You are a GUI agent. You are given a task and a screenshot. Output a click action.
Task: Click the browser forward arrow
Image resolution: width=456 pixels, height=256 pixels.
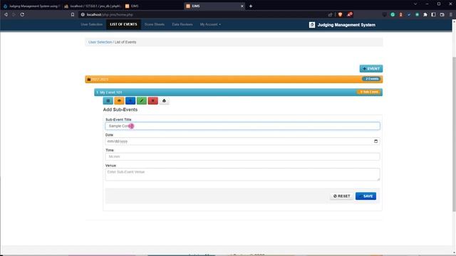(x=14, y=14)
